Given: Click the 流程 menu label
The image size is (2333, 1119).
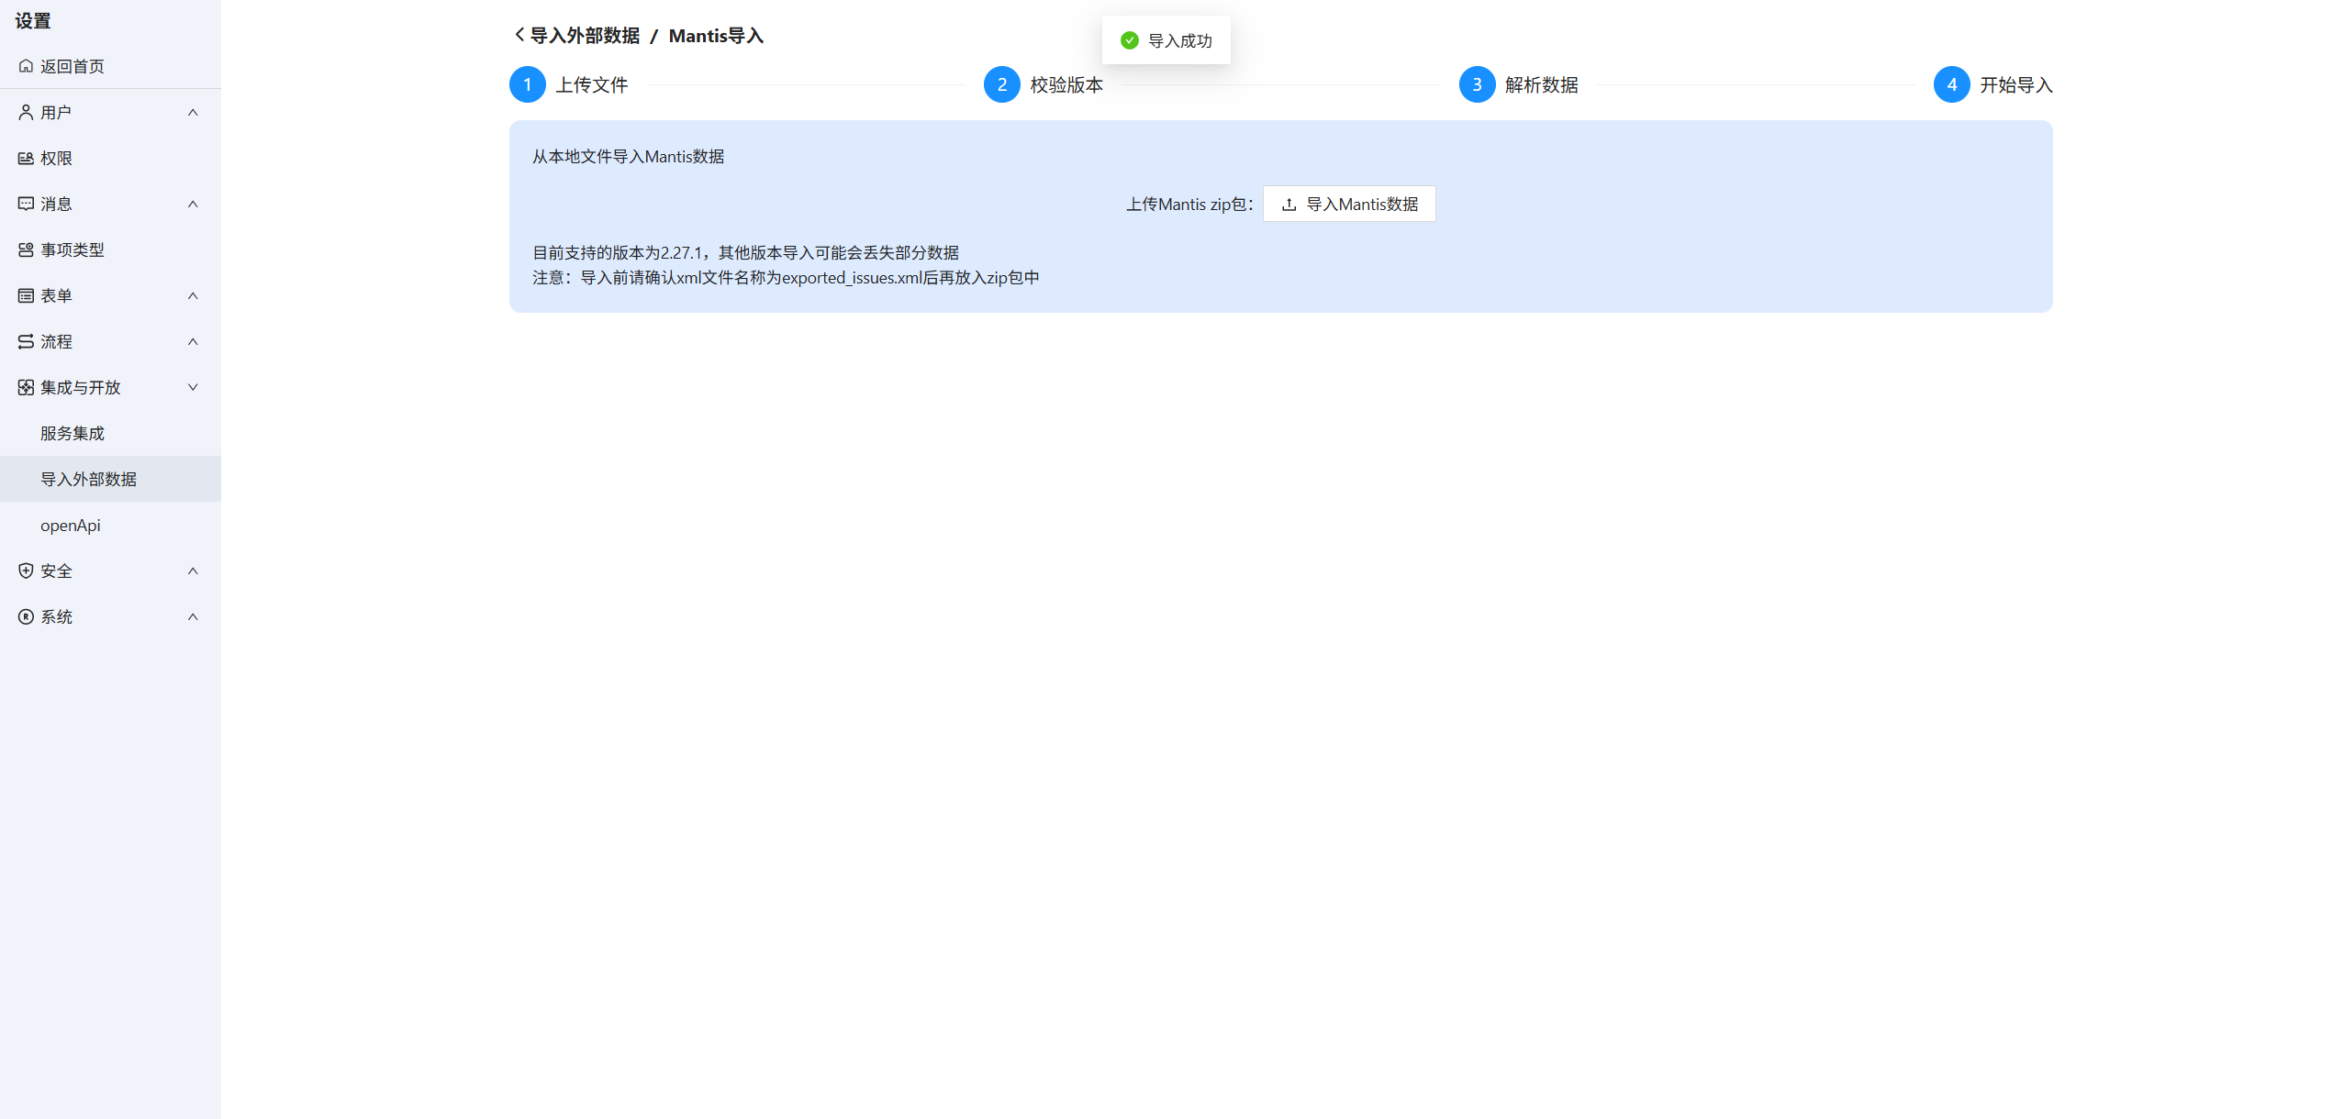Looking at the screenshot, I should [x=56, y=341].
